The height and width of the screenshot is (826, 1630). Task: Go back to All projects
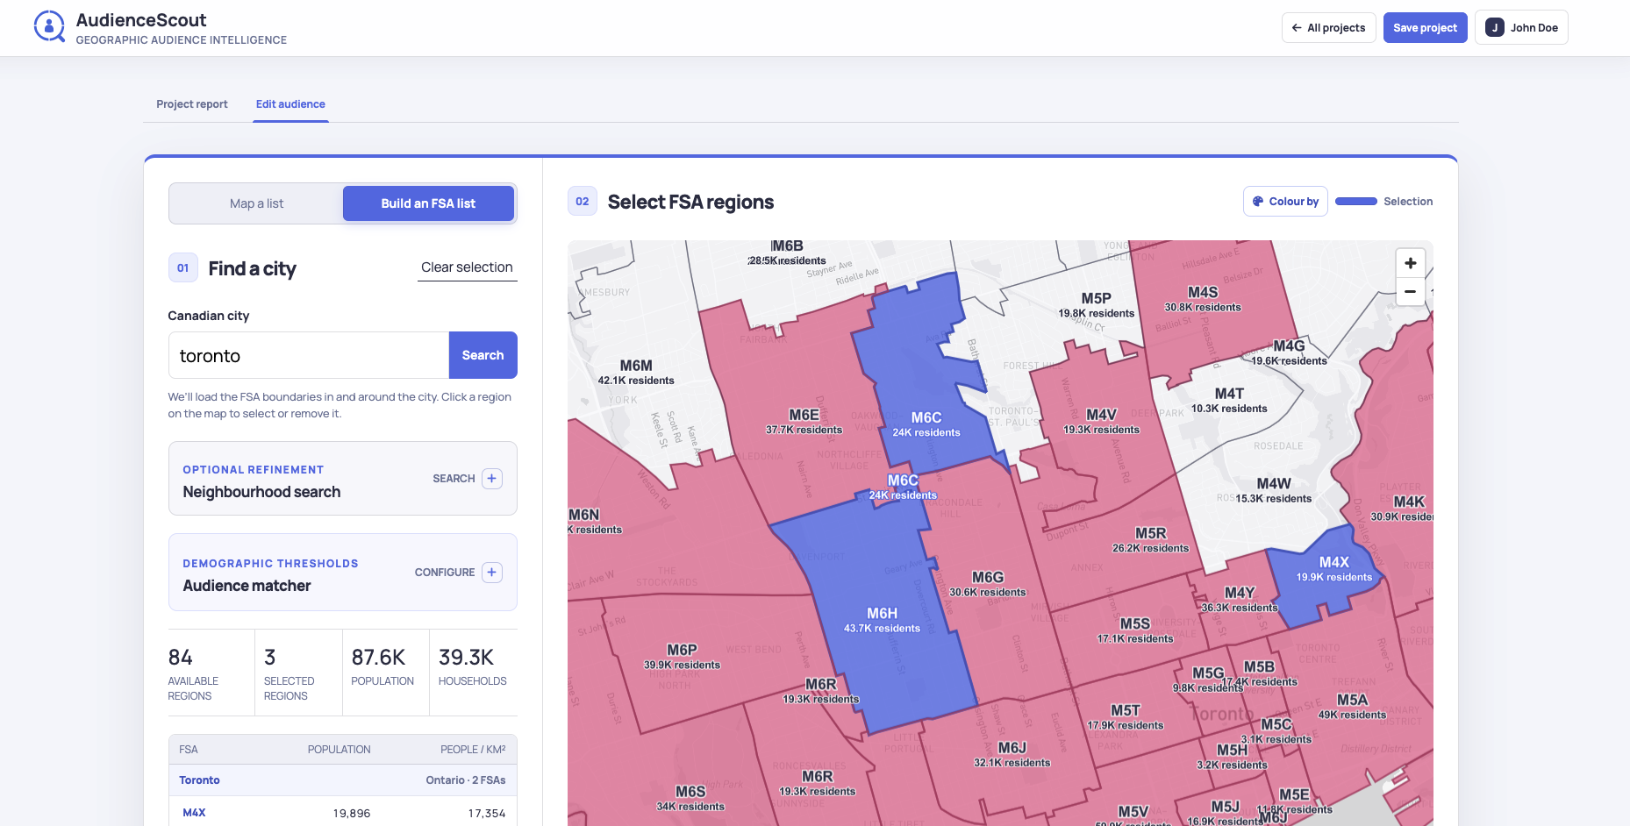1328,28
